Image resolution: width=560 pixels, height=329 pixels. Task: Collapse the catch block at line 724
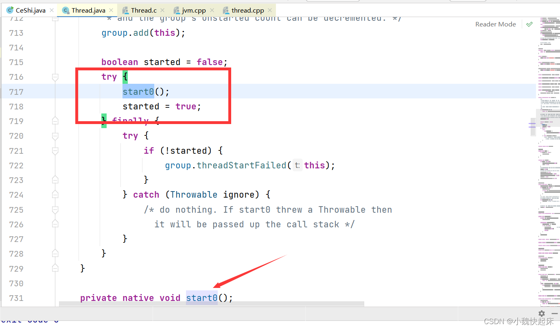click(x=55, y=195)
